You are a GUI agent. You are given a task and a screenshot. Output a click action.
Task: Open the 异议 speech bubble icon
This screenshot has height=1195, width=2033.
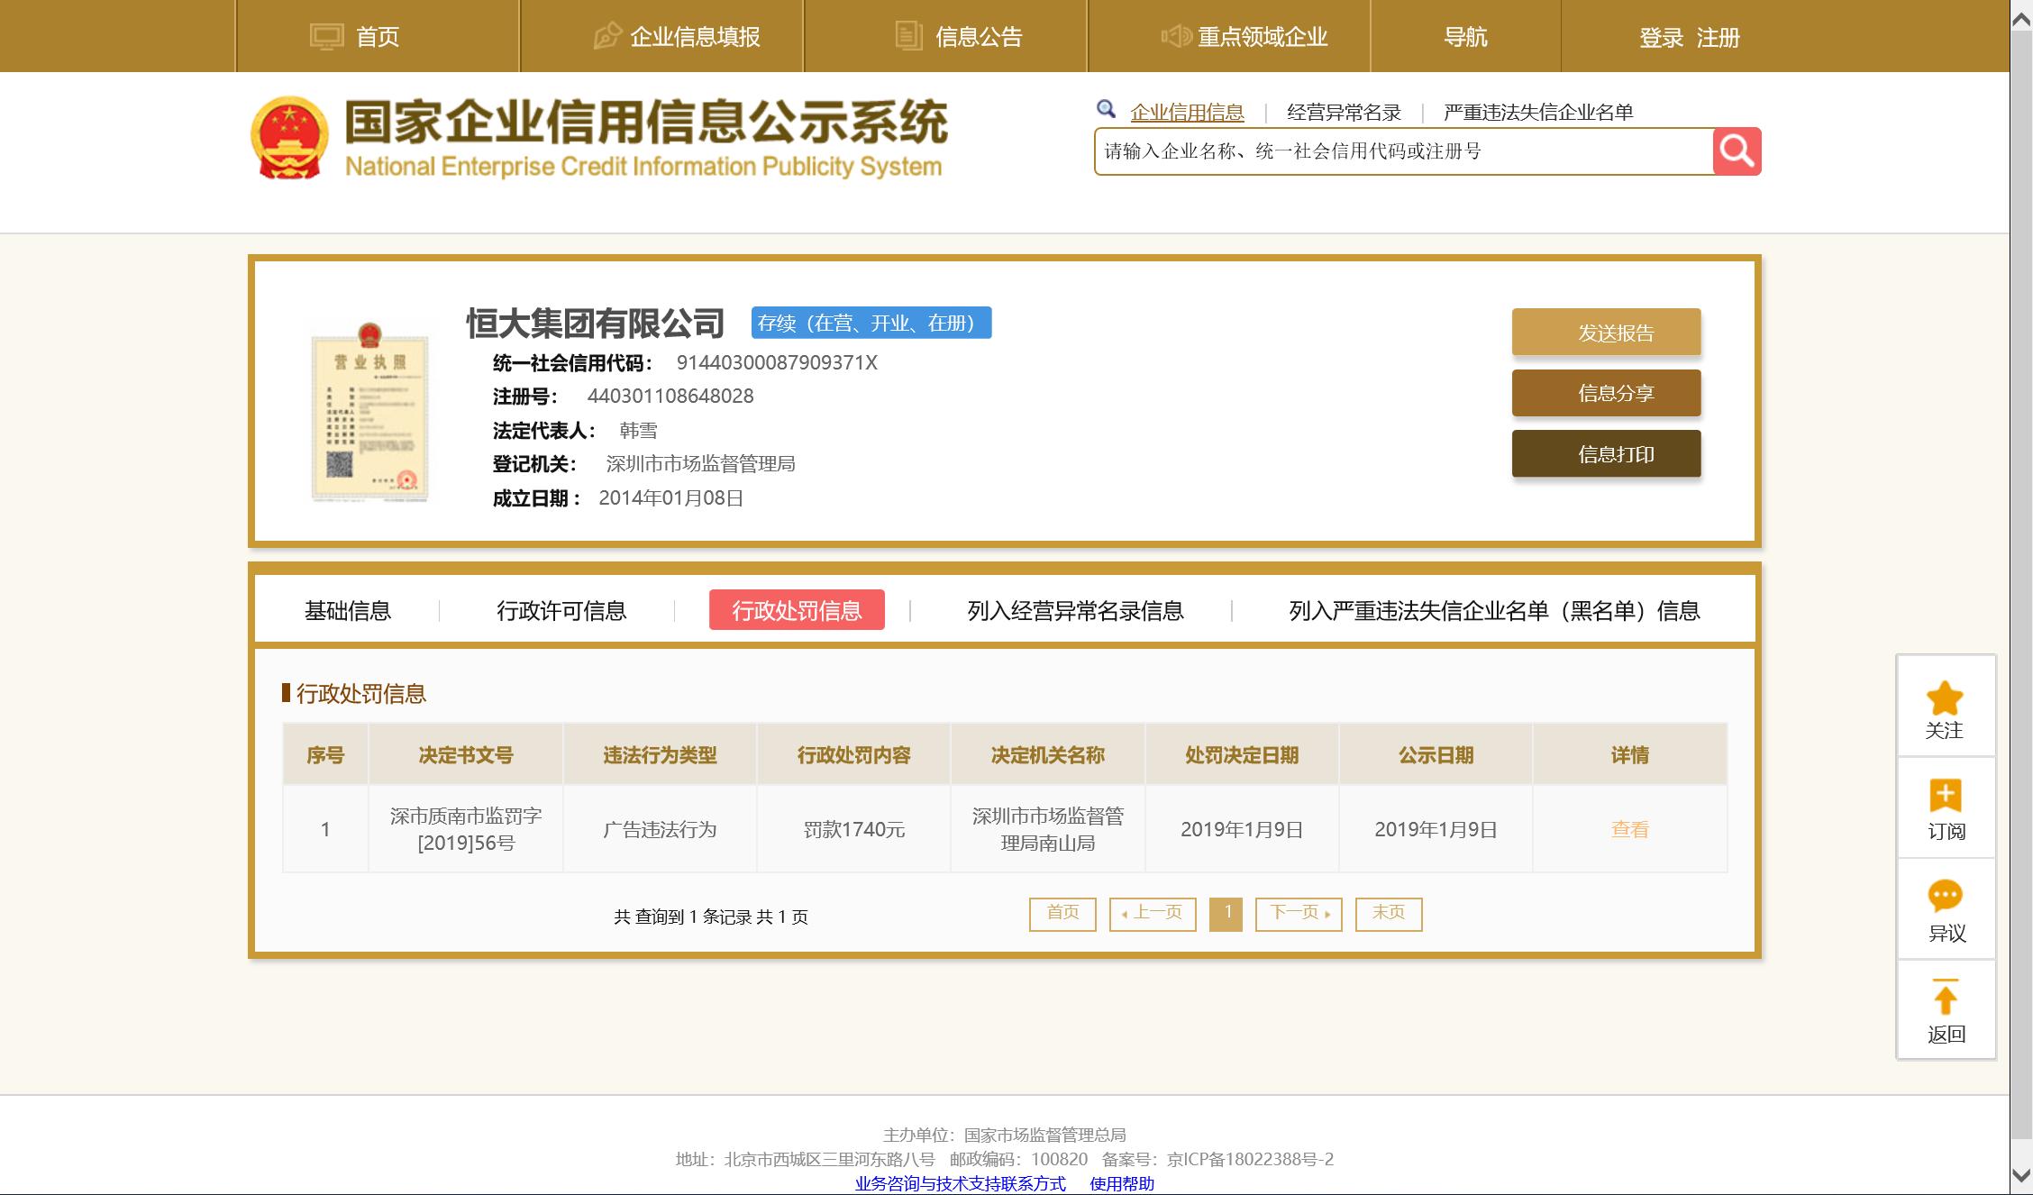pos(1945,899)
